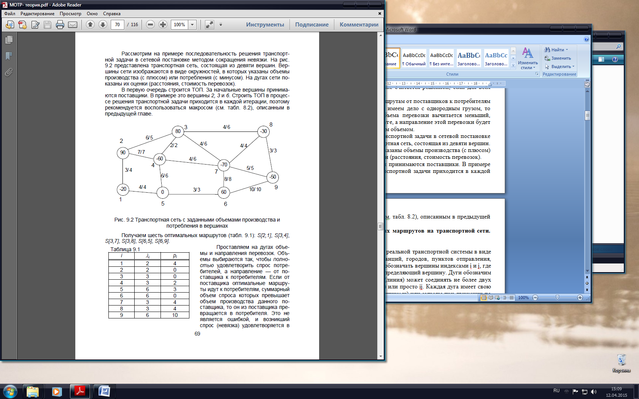Click the help icon in rear window

(615, 59)
